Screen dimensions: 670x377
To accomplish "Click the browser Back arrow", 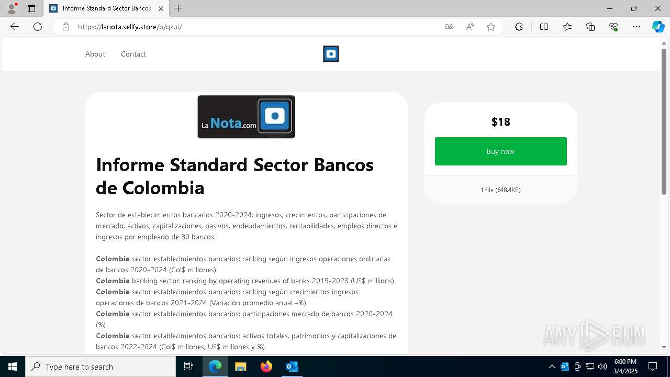I will [x=15, y=27].
